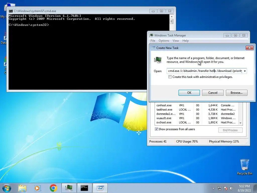Click the Create New Task title icon
The height and width of the screenshot is (193, 257).
[153, 48]
